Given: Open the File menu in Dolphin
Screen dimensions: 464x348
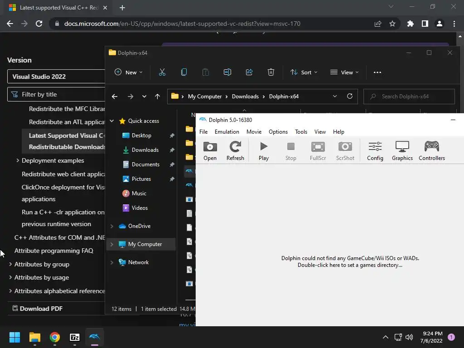Looking at the screenshot, I should point(203,132).
